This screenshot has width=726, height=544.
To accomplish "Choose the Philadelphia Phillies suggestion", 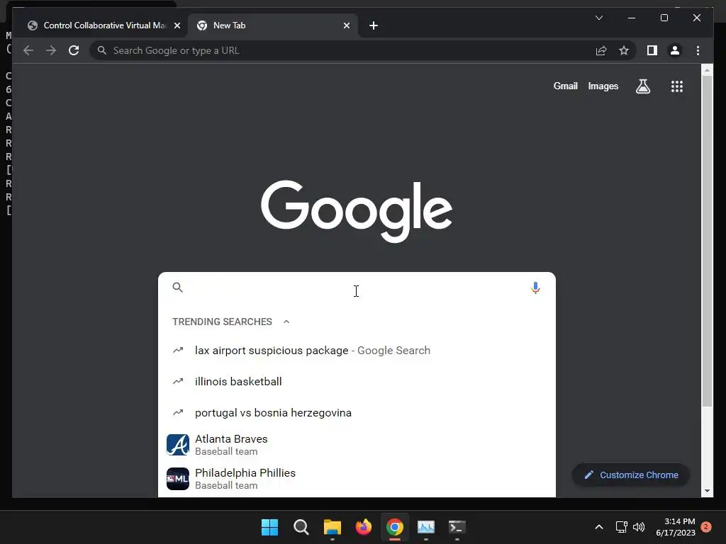I will tap(357, 479).
